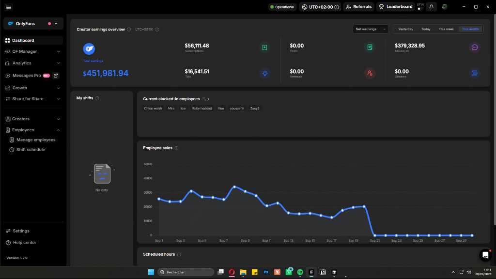The image size is (496, 279).
Task: Click the Referrals earnings person icon
Action: click(x=370, y=73)
